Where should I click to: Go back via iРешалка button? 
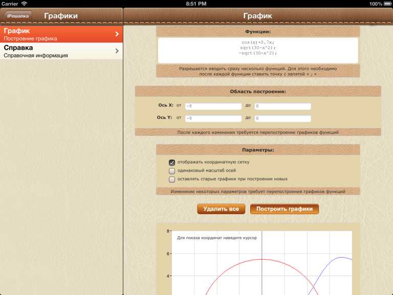(17, 16)
